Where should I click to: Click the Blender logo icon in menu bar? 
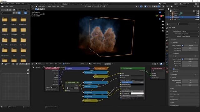click(x=2, y=4)
